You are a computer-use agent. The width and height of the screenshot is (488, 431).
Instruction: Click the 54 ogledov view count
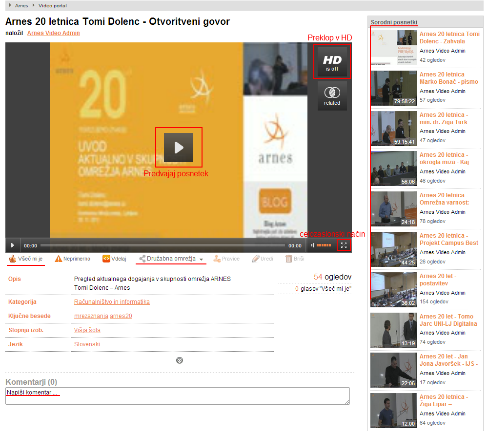pos(332,277)
